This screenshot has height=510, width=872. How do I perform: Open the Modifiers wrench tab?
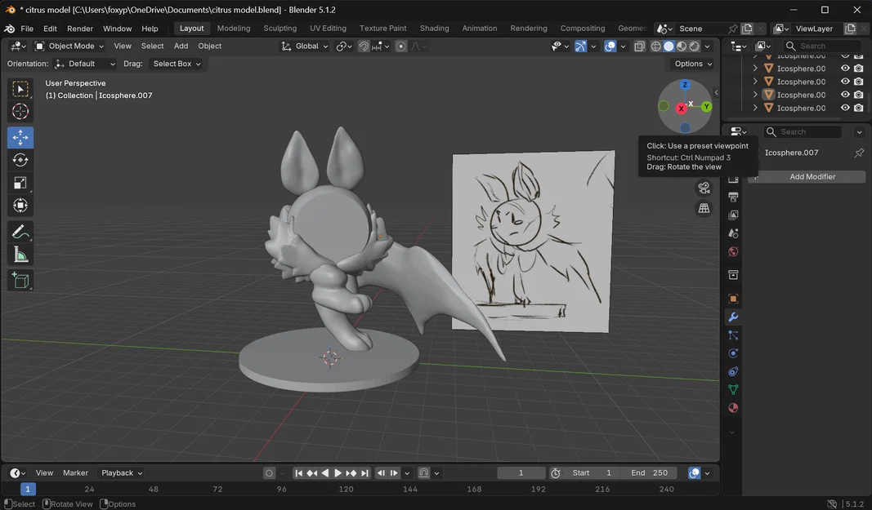734,317
